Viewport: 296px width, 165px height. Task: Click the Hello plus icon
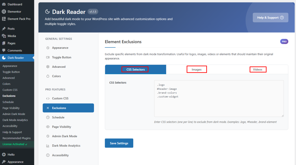point(4,154)
